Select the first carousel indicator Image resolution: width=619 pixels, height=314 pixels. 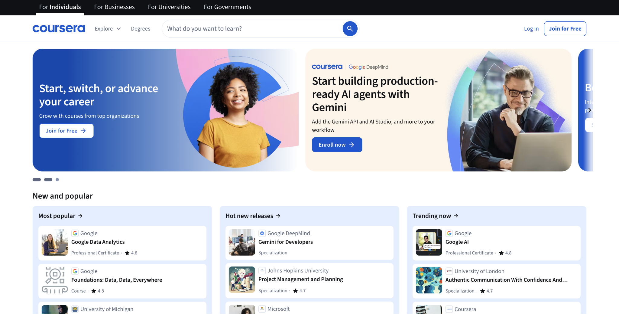37,180
